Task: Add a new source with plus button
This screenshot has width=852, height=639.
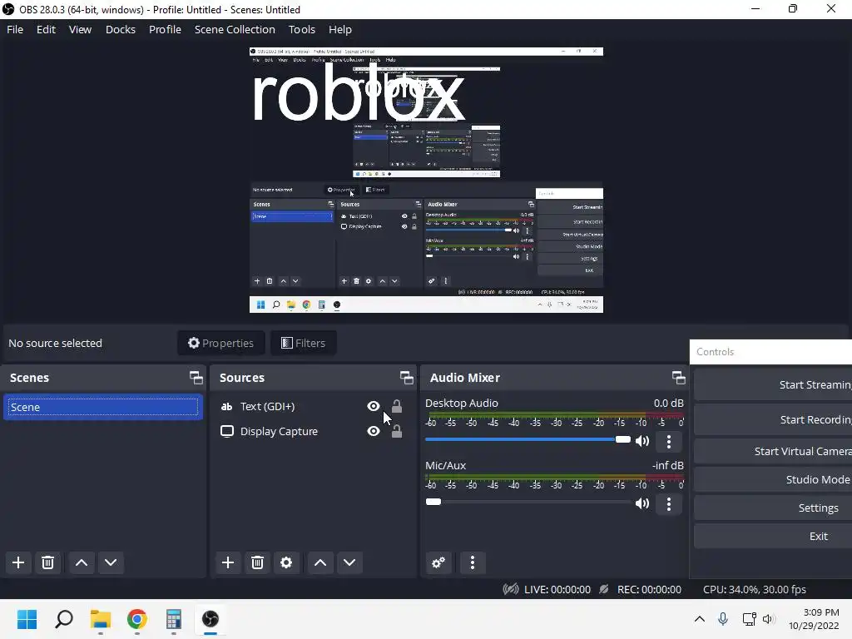Action: [x=228, y=562]
